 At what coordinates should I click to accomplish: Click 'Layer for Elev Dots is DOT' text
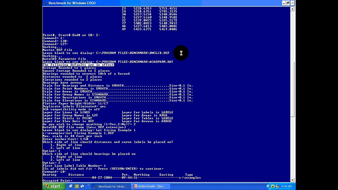point(68,121)
